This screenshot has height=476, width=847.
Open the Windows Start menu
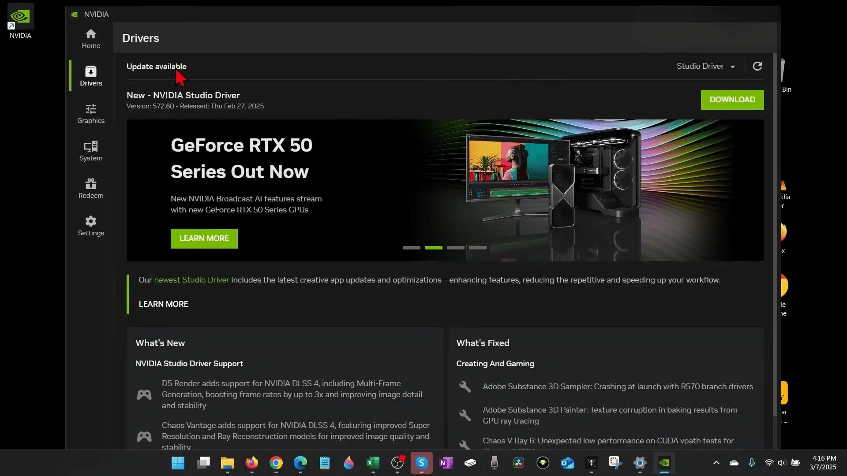[178, 463]
